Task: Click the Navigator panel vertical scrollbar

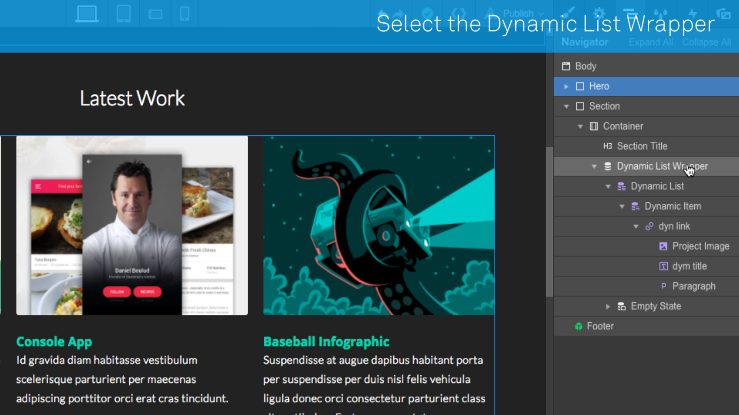Action: [549, 222]
